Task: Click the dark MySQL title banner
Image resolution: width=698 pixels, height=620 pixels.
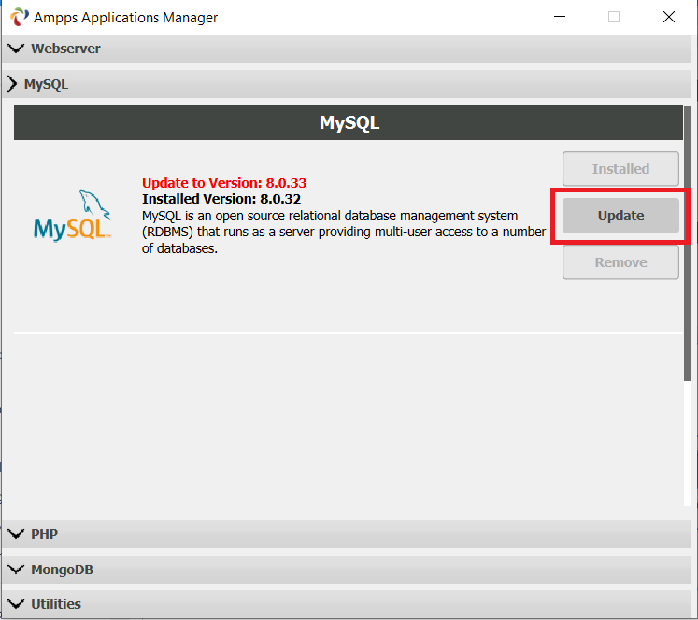Action: coord(349,122)
